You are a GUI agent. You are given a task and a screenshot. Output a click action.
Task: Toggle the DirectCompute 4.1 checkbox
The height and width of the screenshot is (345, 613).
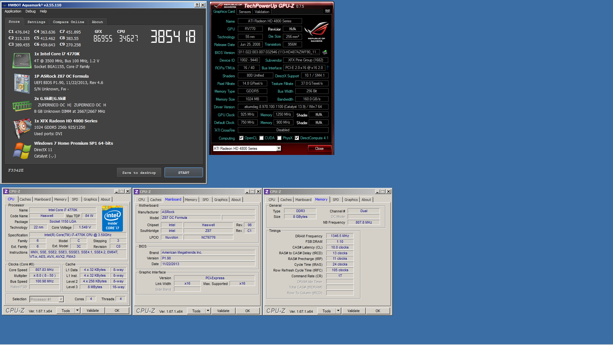[x=297, y=138]
